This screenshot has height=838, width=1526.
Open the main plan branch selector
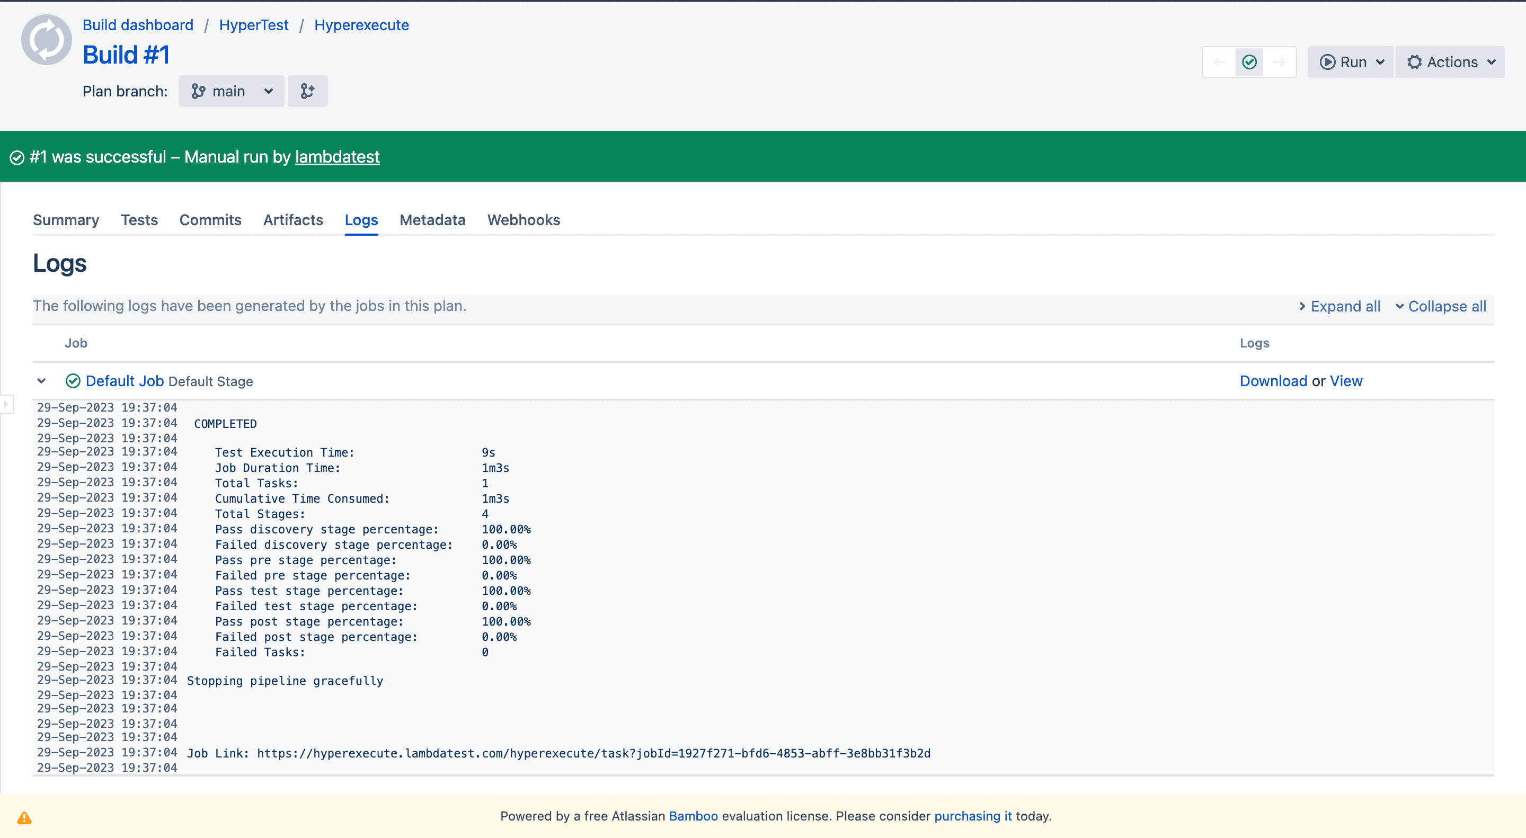pos(231,91)
